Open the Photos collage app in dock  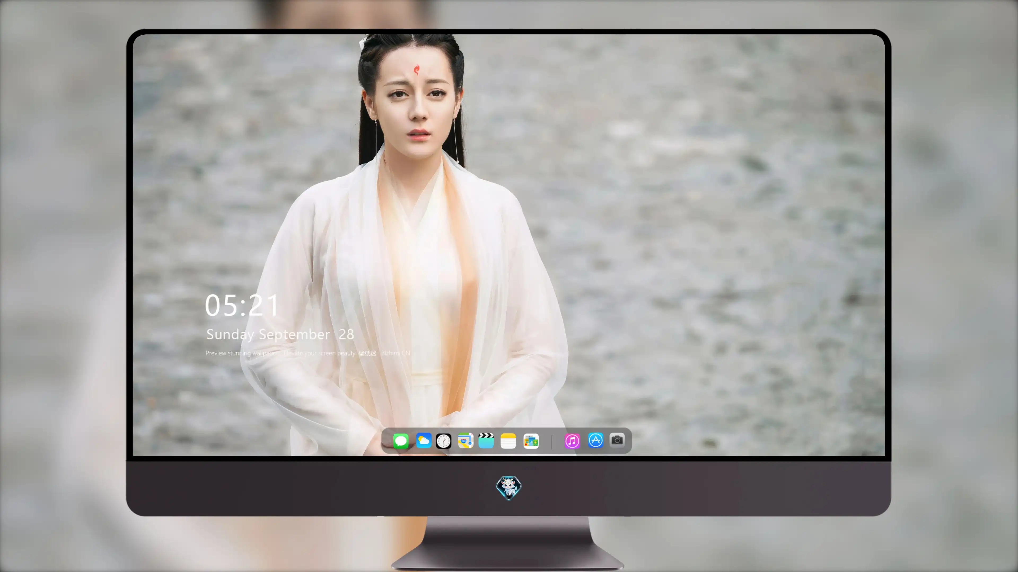pyautogui.click(x=531, y=441)
